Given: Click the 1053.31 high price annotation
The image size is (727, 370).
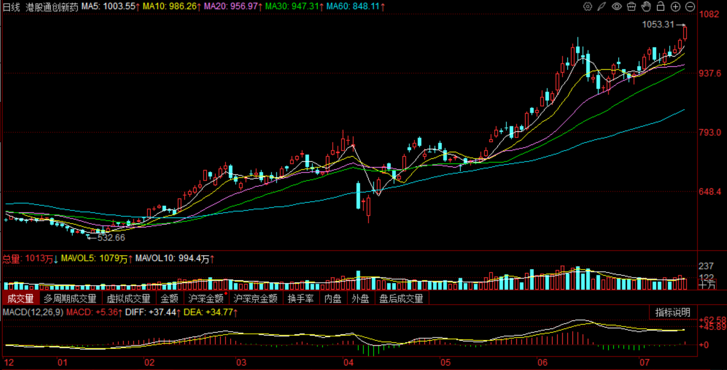Looking at the screenshot, I should point(659,24).
